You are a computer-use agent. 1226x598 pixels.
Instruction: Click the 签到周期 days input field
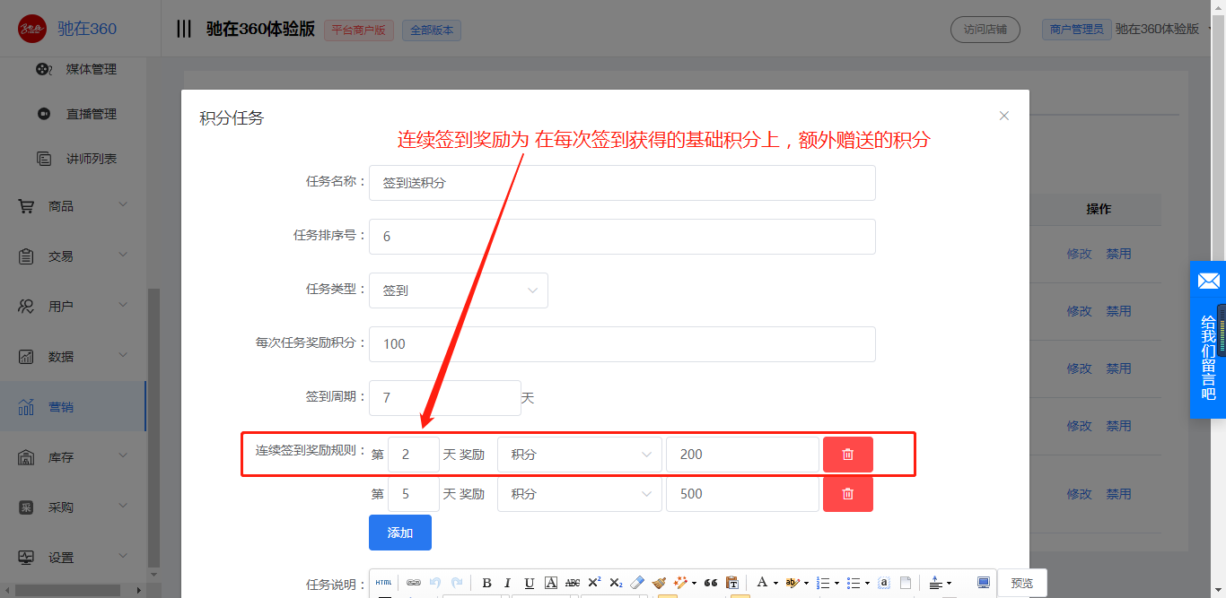(445, 398)
